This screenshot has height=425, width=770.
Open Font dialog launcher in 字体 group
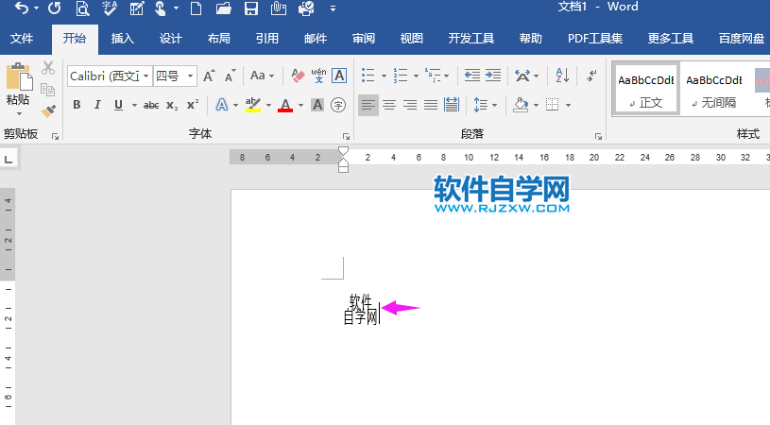tap(346, 136)
